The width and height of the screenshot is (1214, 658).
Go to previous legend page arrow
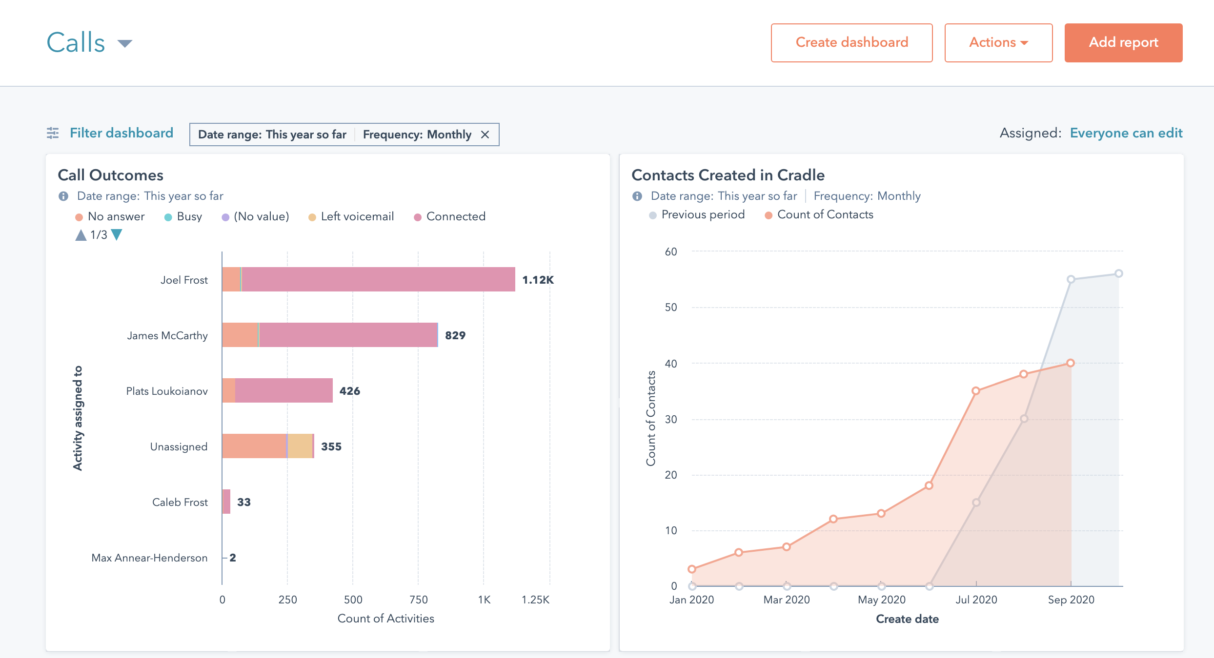click(x=81, y=235)
